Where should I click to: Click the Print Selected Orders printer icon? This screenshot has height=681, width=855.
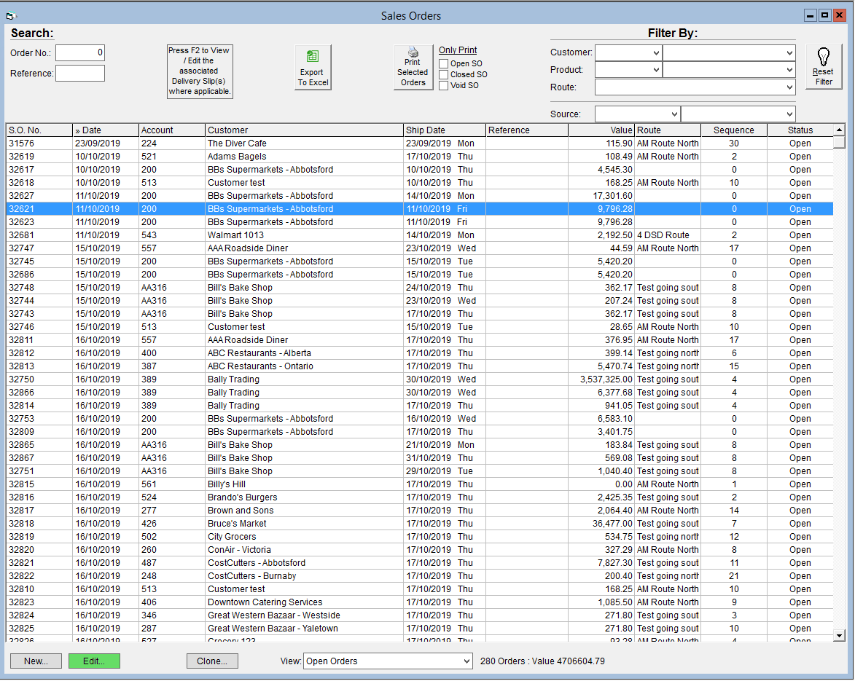tap(413, 68)
